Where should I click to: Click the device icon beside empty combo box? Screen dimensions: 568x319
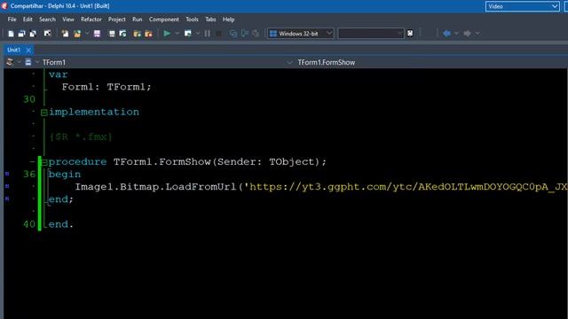[x=410, y=34]
